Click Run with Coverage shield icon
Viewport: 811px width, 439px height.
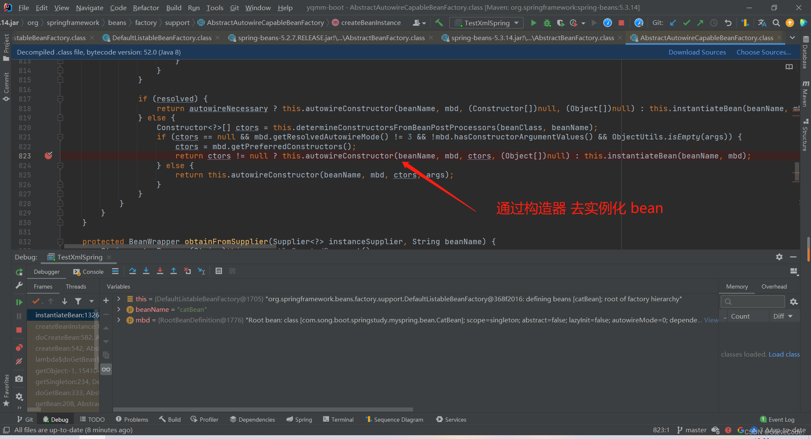pyautogui.click(x=561, y=23)
